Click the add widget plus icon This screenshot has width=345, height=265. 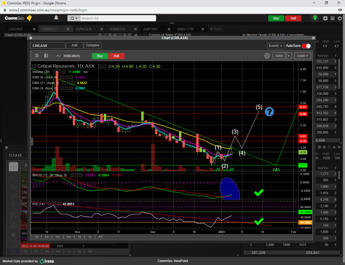click(325, 18)
